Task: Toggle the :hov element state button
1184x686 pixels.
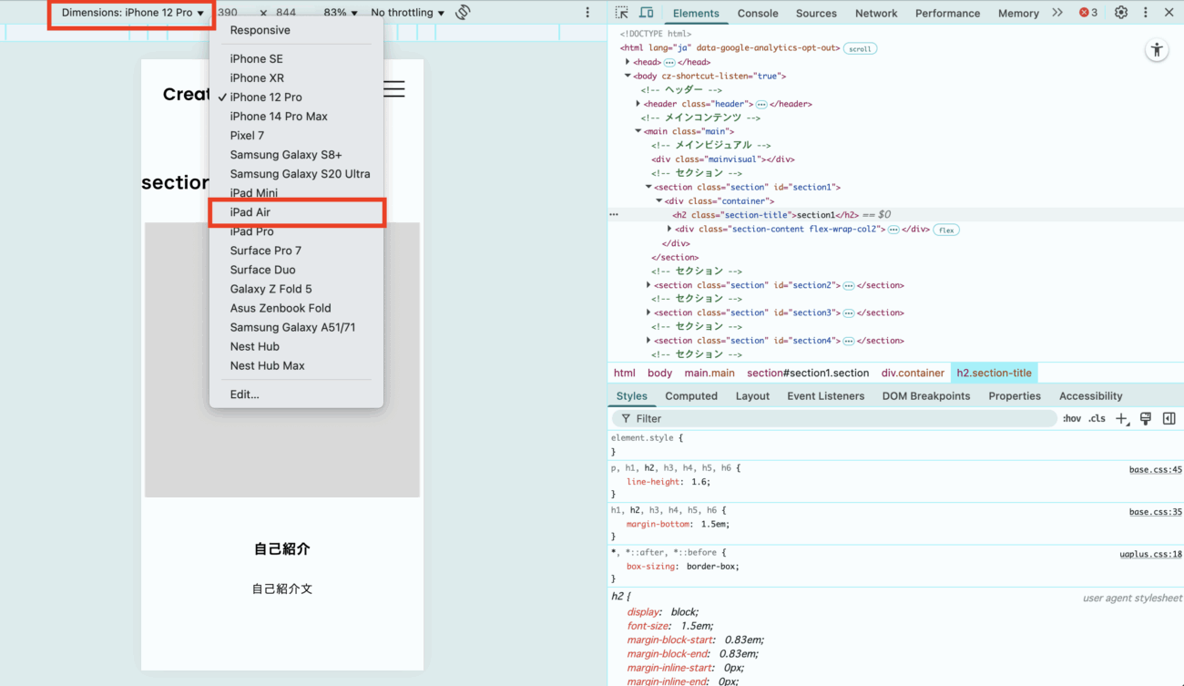Action: click(x=1072, y=419)
